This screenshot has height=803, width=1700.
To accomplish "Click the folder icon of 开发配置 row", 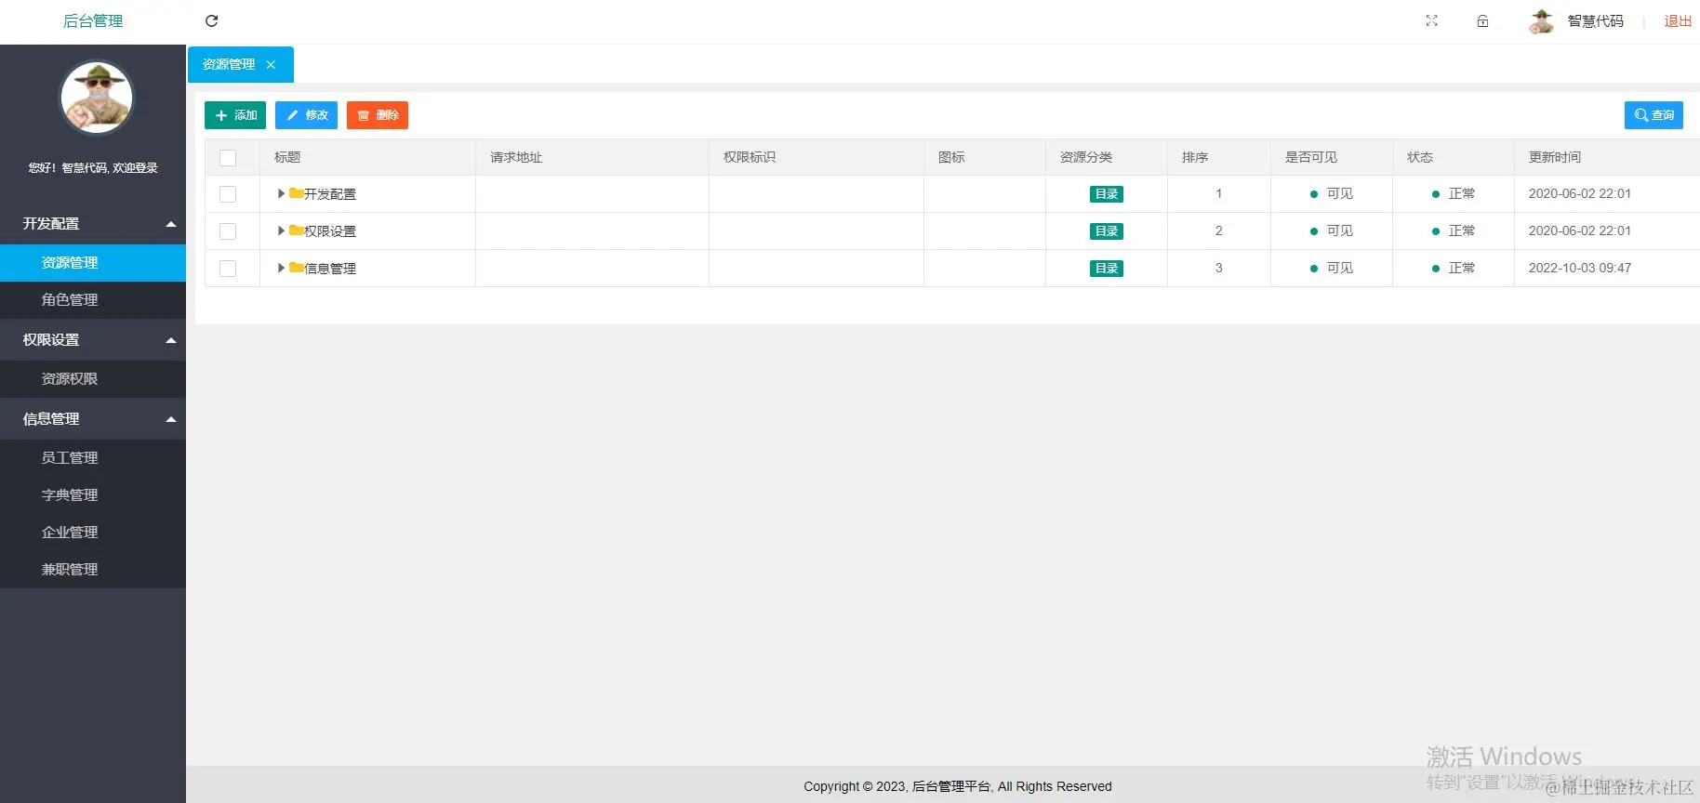I will [x=296, y=193].
